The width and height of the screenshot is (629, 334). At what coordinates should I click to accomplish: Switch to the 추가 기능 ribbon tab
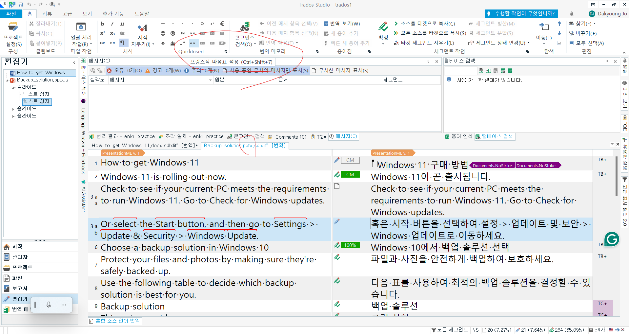coord(113,14)
